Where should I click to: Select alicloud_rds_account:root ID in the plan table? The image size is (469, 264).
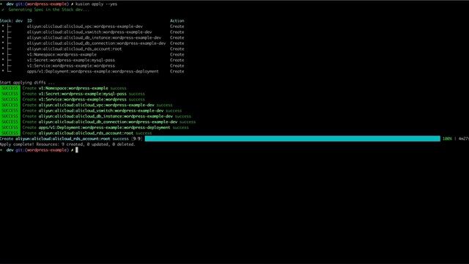pos(74,49)
